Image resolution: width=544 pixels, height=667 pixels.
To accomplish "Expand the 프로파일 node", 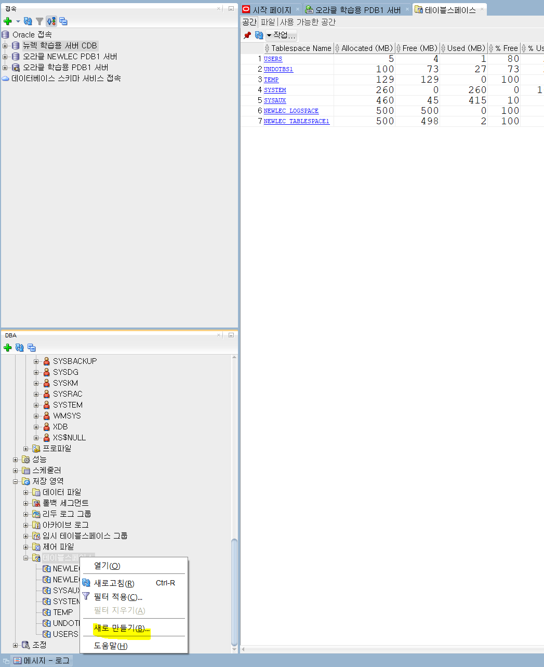I will point(26,449).
